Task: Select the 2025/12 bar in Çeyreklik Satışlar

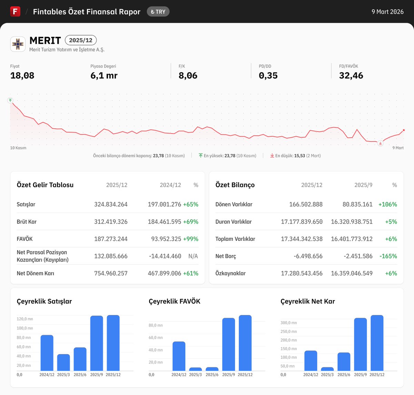Action: (113, 343)
